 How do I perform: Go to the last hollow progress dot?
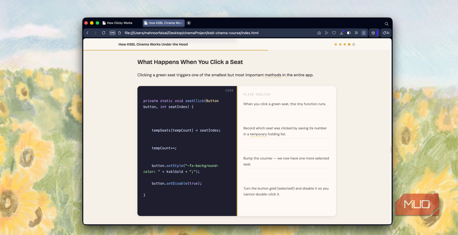(x=354, y=45)
